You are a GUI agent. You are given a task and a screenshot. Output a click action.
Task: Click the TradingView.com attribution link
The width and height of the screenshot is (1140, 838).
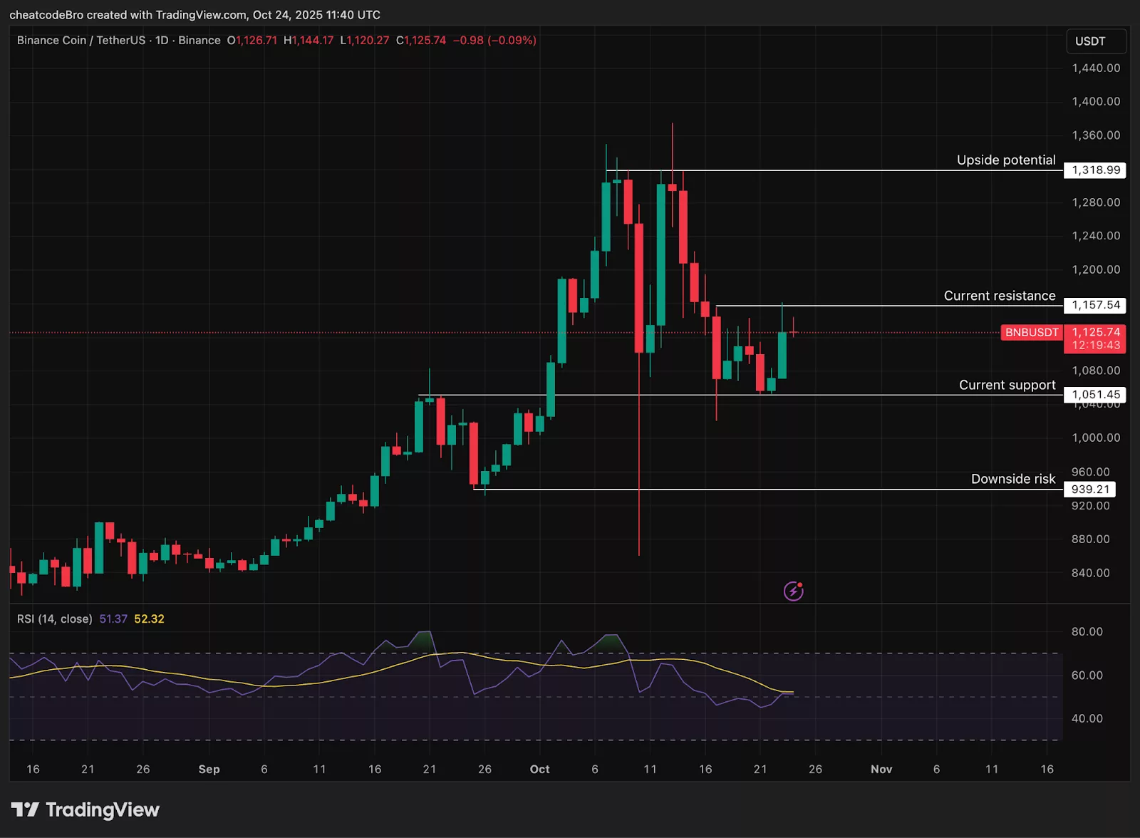(x=200, y=14)
